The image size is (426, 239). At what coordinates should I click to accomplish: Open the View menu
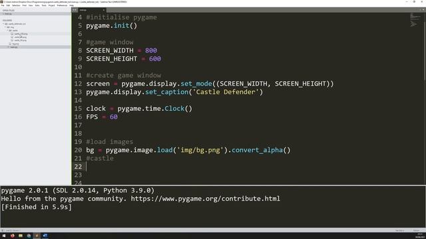click(x=31, y=5)
